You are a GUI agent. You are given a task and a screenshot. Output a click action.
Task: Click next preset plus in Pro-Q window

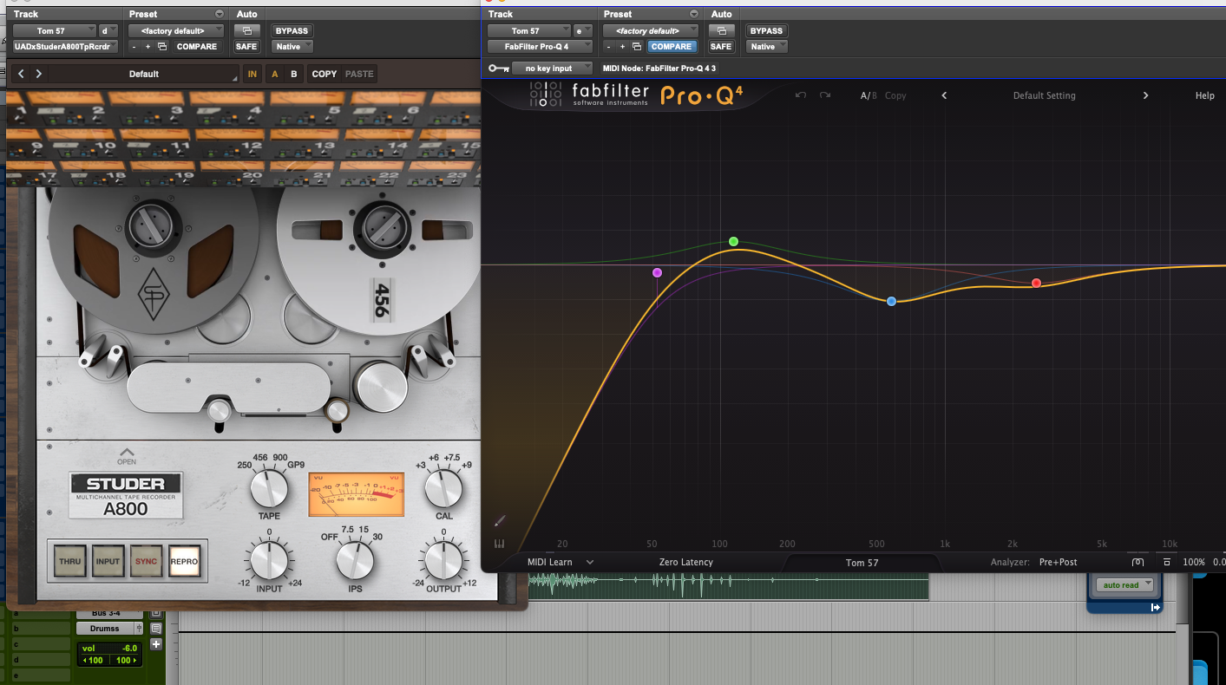[622, 47]
